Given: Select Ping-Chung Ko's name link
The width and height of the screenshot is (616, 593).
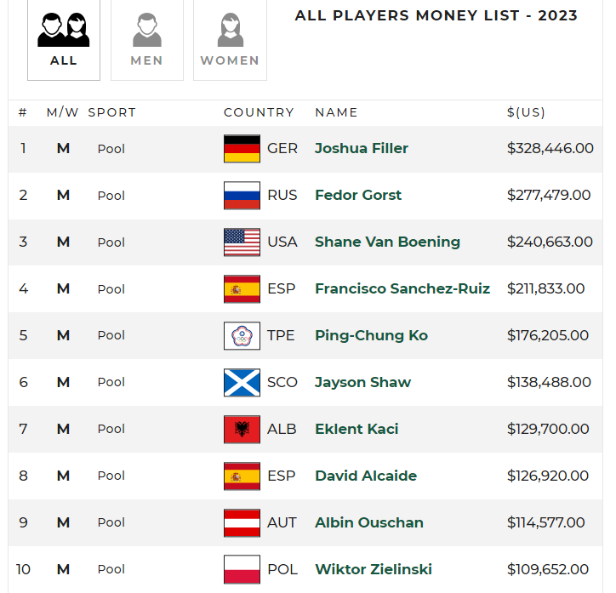Looking at the screenshot, I should (x=371, y=335).
